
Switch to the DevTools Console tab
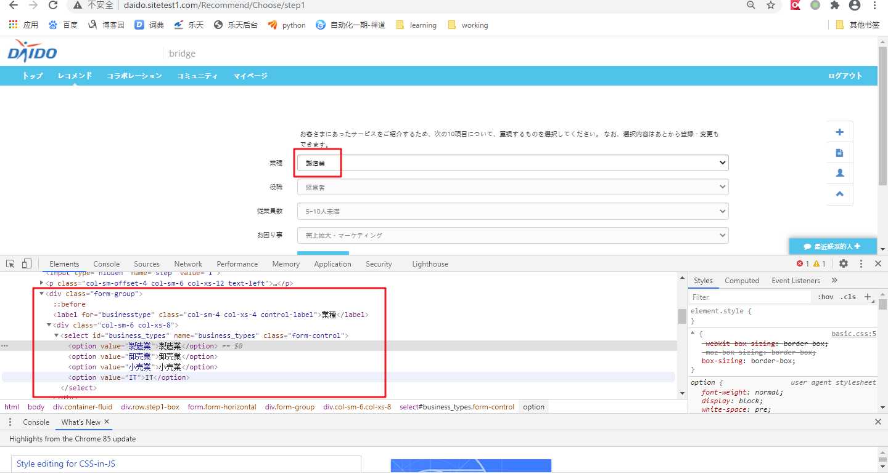tap(107, 264)
